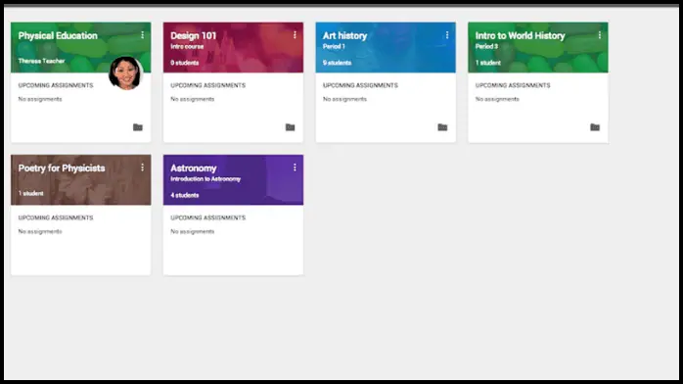Image resolution: width=683 pixels, height=384 pixels.
Task: Click 'No assignments' on Art history card
Action: [345, 99]
